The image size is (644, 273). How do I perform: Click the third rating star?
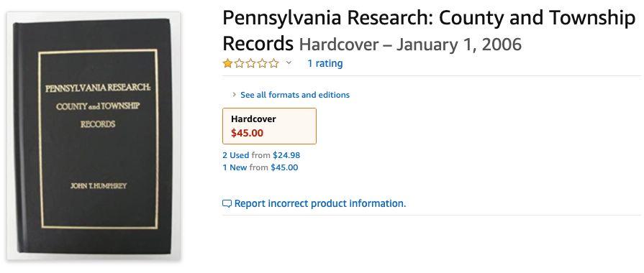pos(250,63)
